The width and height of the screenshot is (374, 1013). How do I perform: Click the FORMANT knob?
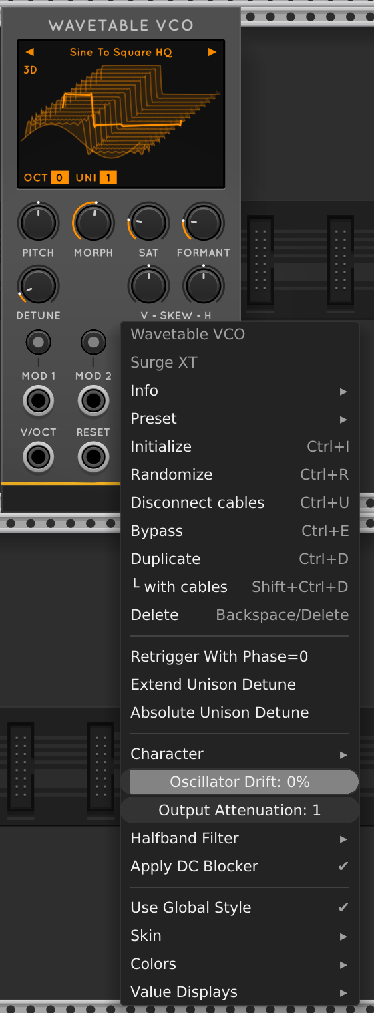point(203,223)
